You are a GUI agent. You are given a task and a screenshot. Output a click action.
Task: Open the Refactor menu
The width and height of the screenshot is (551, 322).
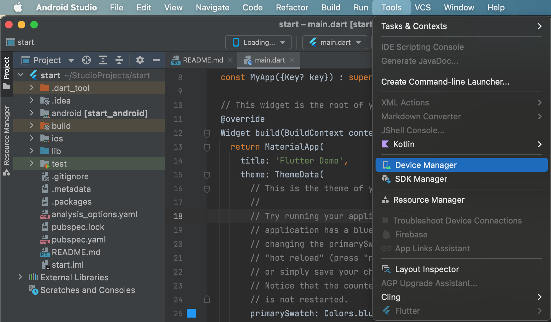292,8
